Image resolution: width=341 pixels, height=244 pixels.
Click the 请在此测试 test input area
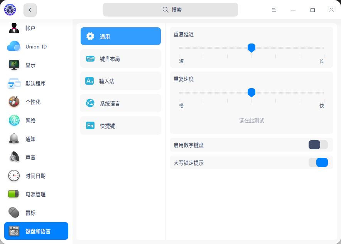252,120
